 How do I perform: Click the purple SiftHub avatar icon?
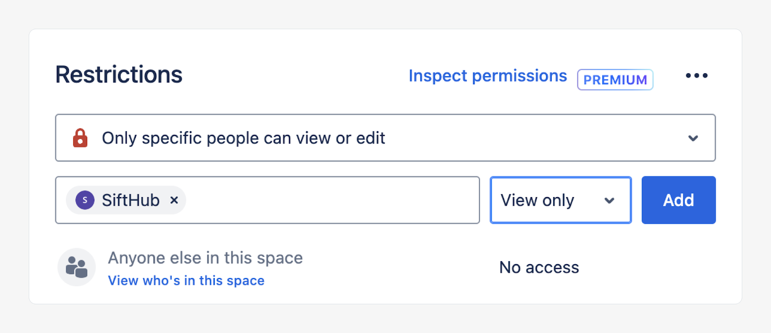pyautogui.click(x=85, y=200)
